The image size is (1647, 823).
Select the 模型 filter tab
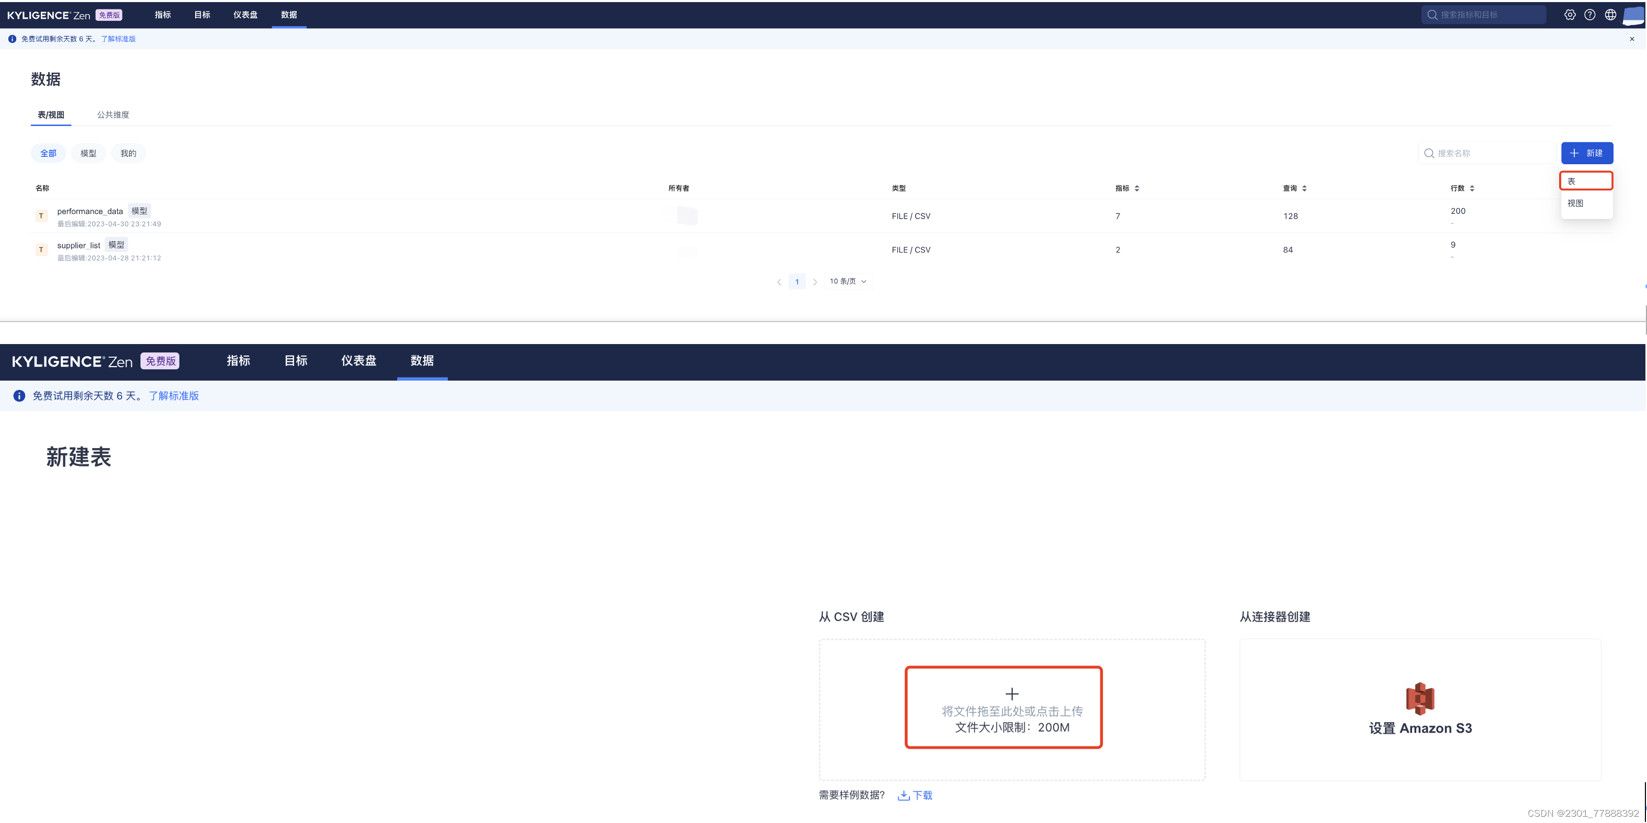pyautogui.click(x=89, y=153)
